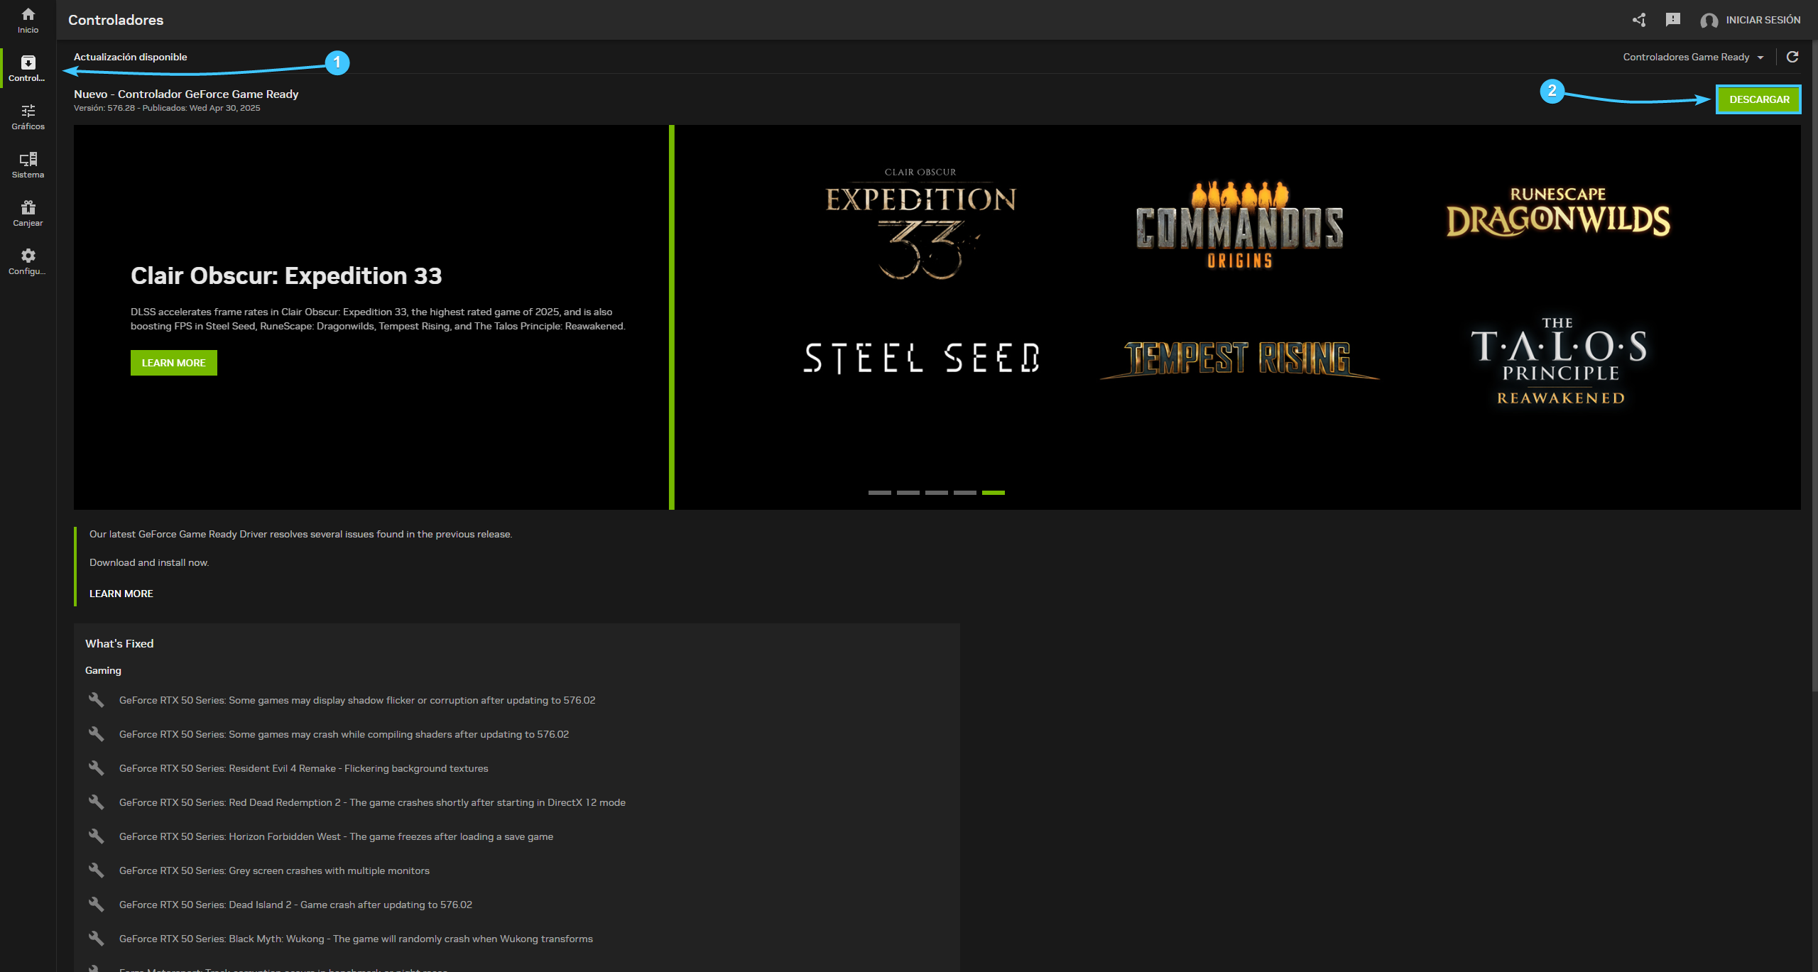Click 'Download and install now.' text

149,562
